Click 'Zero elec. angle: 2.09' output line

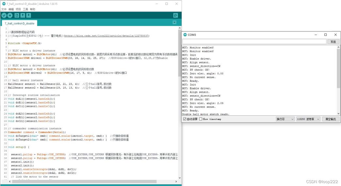coord(203,103)
